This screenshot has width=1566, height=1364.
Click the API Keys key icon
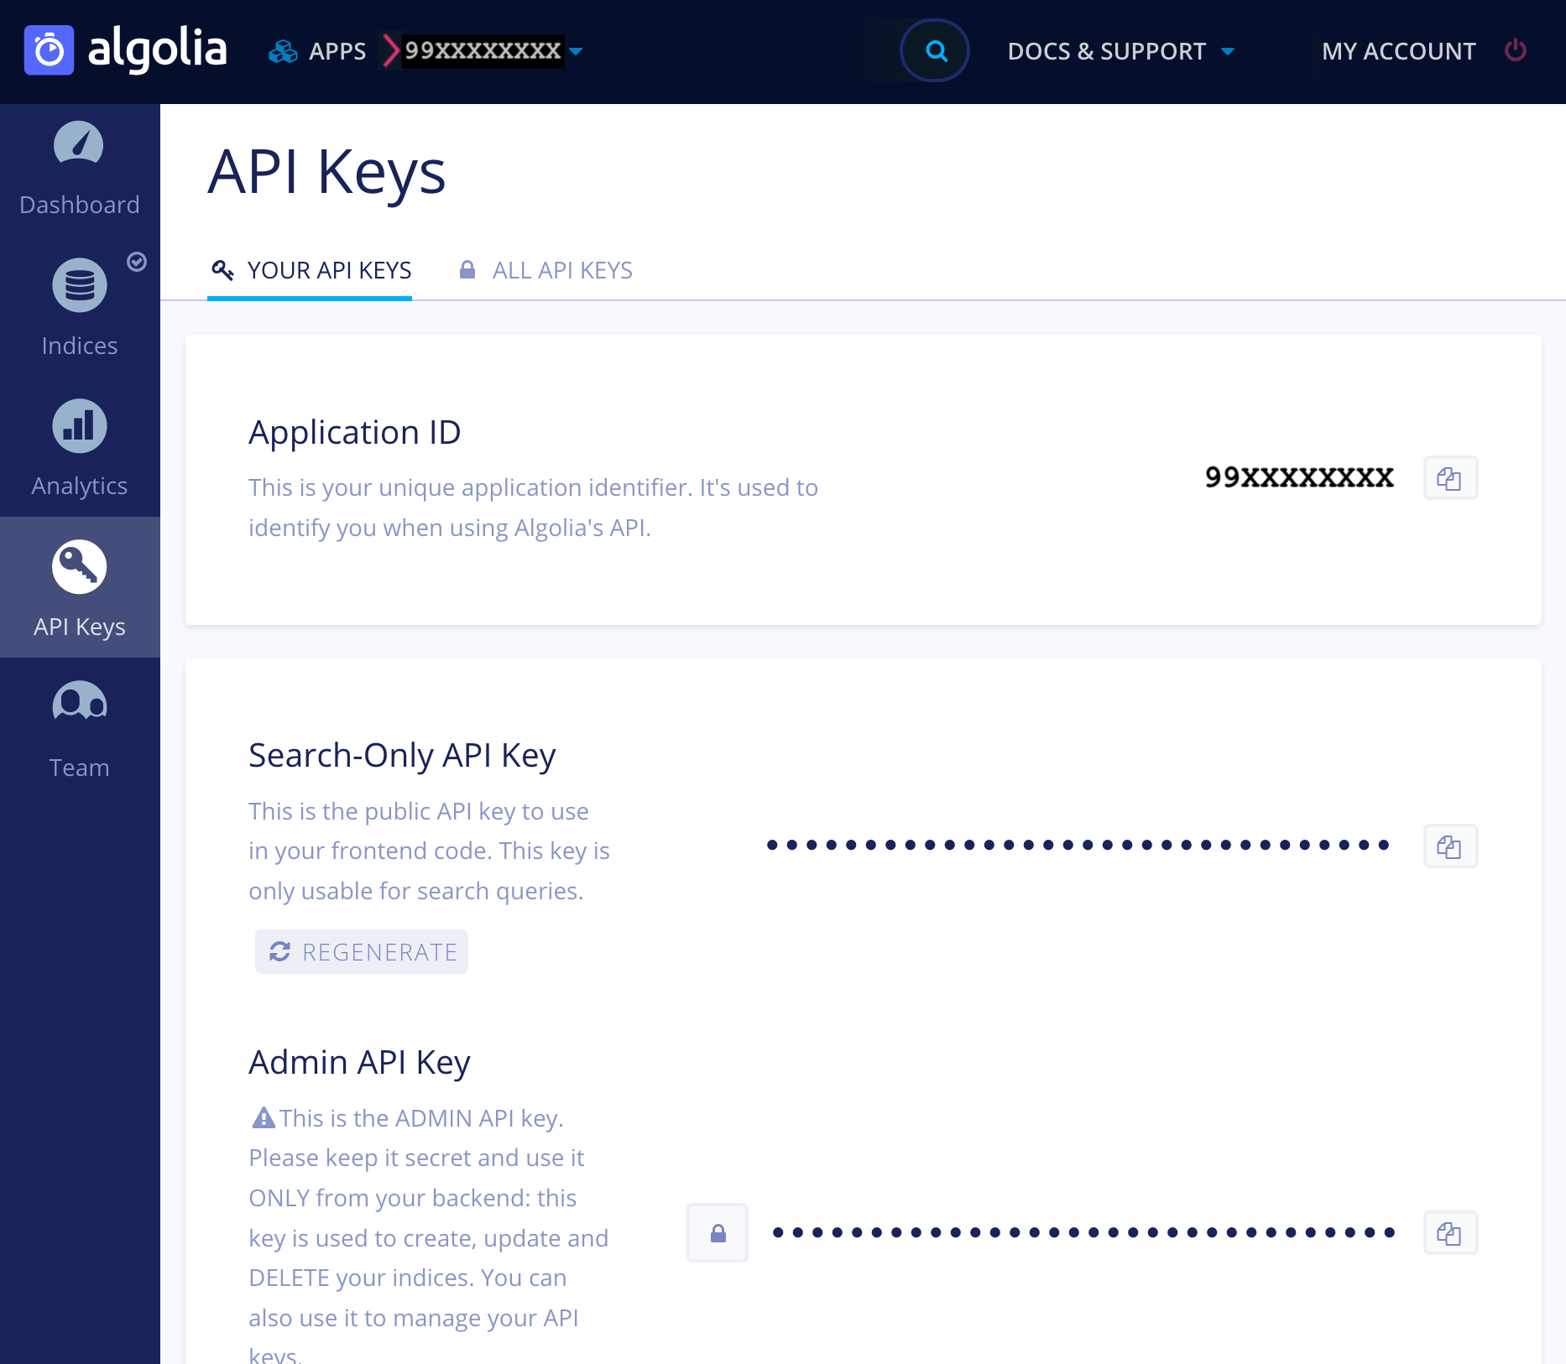click(79, 566)
